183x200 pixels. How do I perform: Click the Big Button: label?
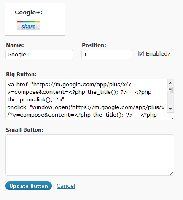click(x=21, y=75)
